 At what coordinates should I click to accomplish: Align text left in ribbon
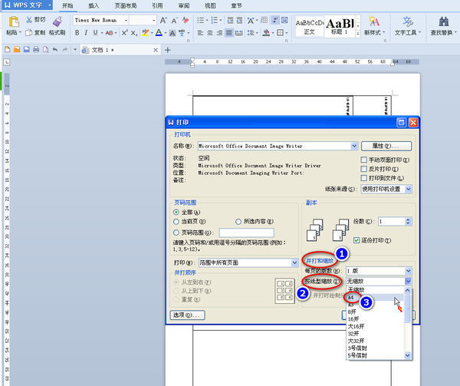point(200,33)
